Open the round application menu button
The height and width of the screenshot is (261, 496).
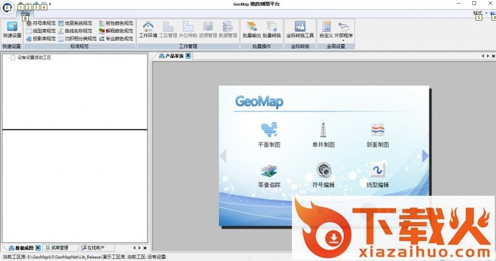pos(7,7)
